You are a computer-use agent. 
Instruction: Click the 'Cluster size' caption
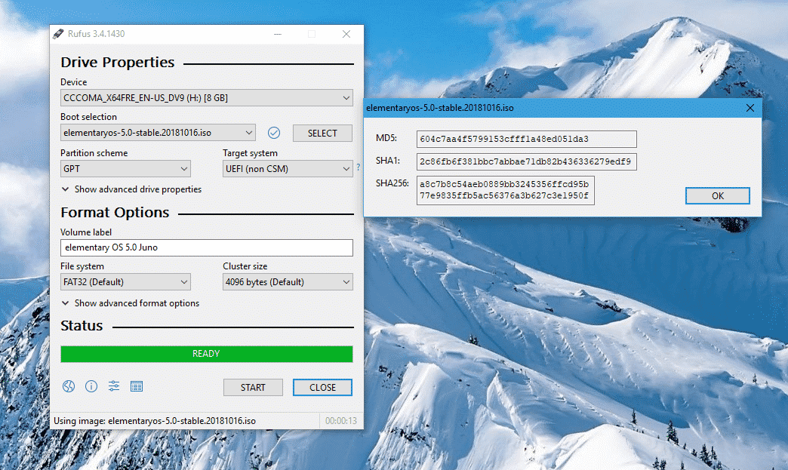tap(245, 266)
